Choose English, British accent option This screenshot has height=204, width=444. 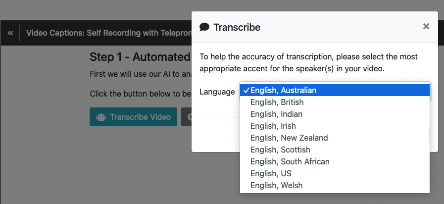point(335,102)
